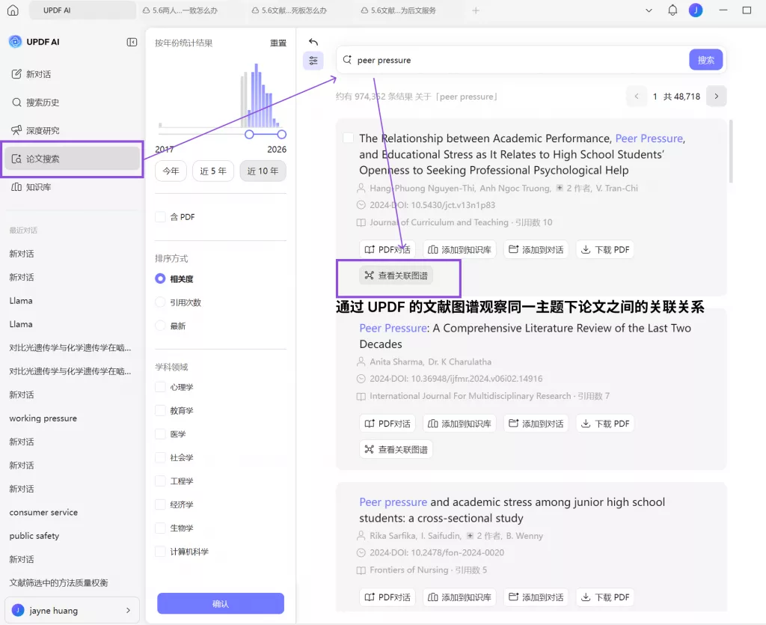
Task: Expand authors in the Rika Sarfika entry
Action: tap(470, 536)
